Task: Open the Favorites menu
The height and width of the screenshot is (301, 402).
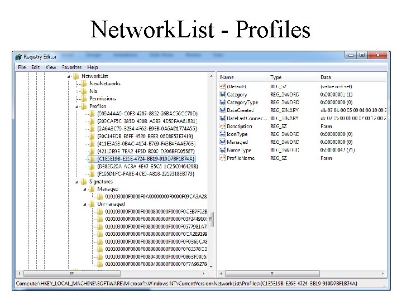Action: coord(71,67)
